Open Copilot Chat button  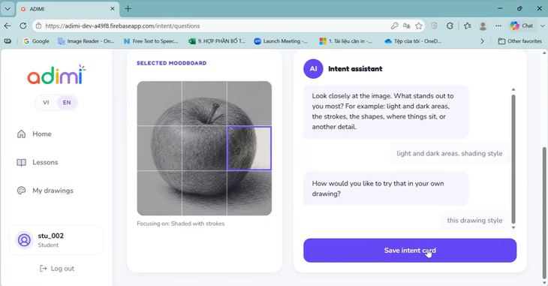(522, 26)
